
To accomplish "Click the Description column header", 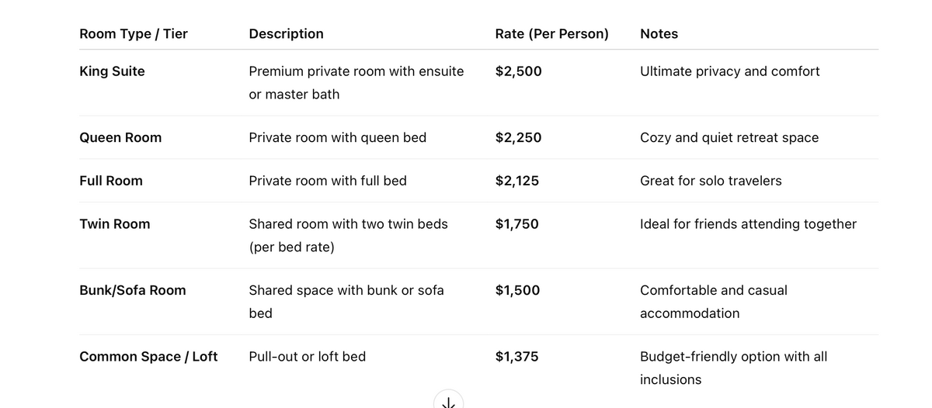I will (286, 34).
